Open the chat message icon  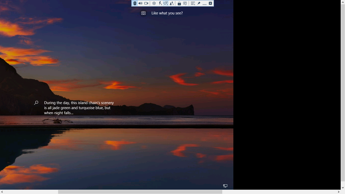(185, 3)
